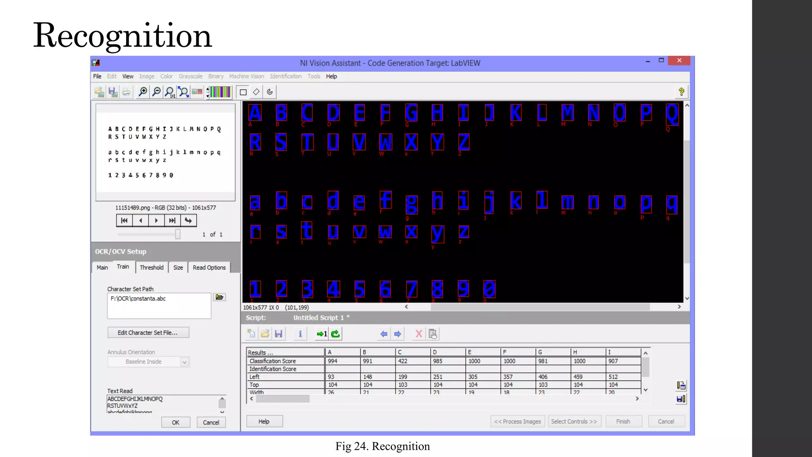The height and width of the screenshot is (457, 812).
Task: Open Annulus Orientation Baseline Inside dropdown
Action: [184, 362]
